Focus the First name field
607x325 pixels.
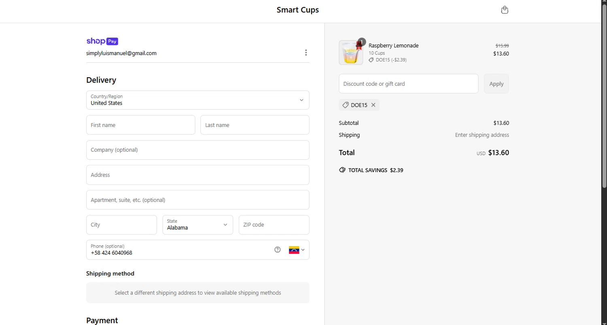point(141,125)
